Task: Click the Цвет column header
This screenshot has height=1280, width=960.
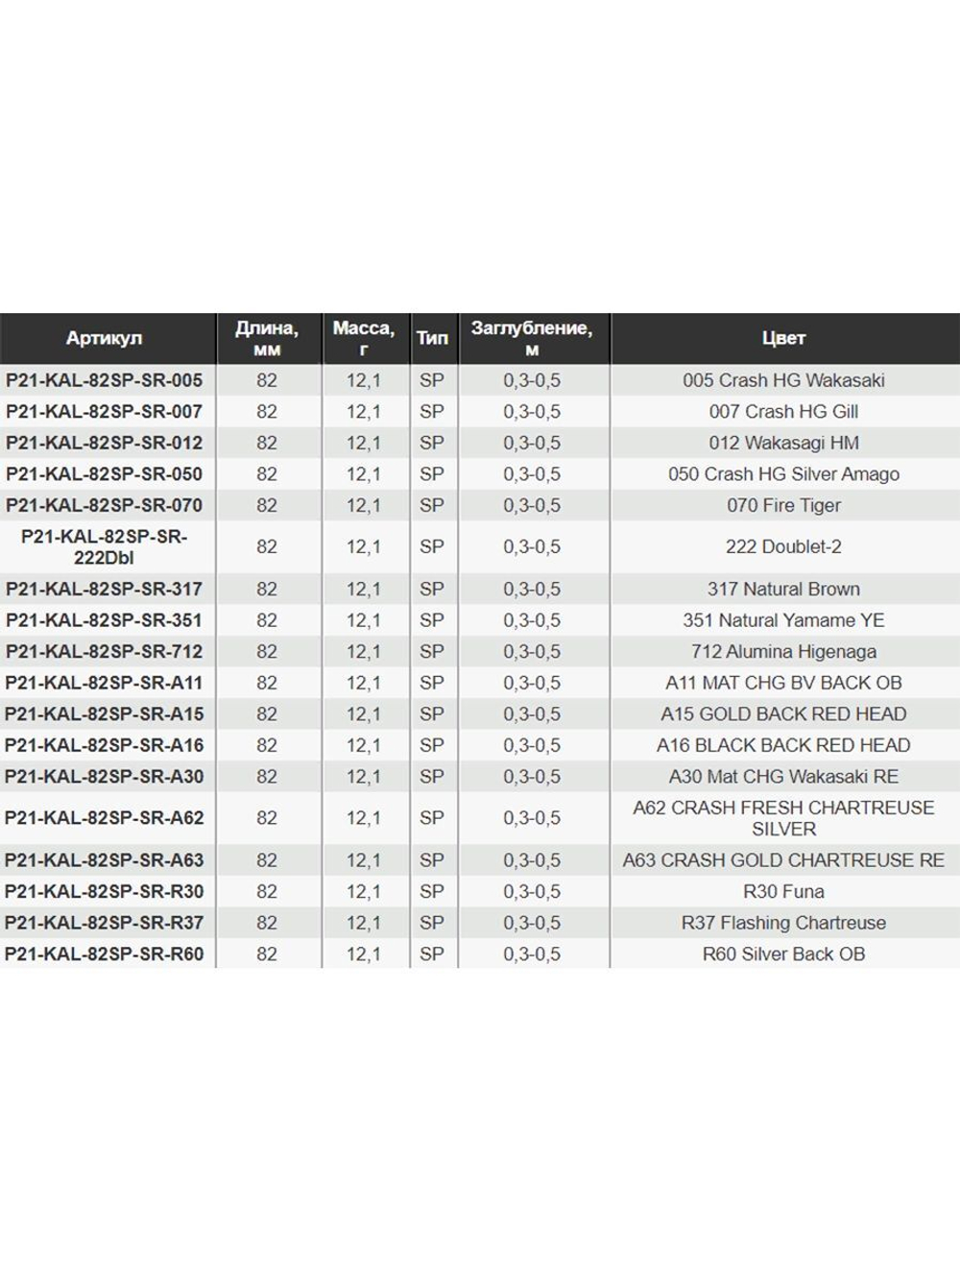Action: click(x=783, y=338)
